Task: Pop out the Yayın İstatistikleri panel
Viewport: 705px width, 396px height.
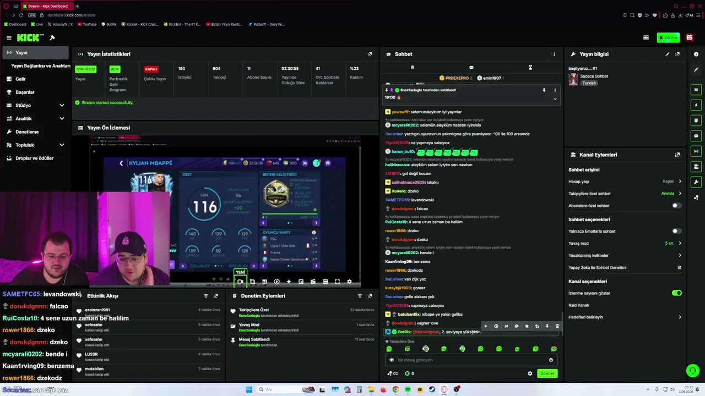Action: coord(370,54)
